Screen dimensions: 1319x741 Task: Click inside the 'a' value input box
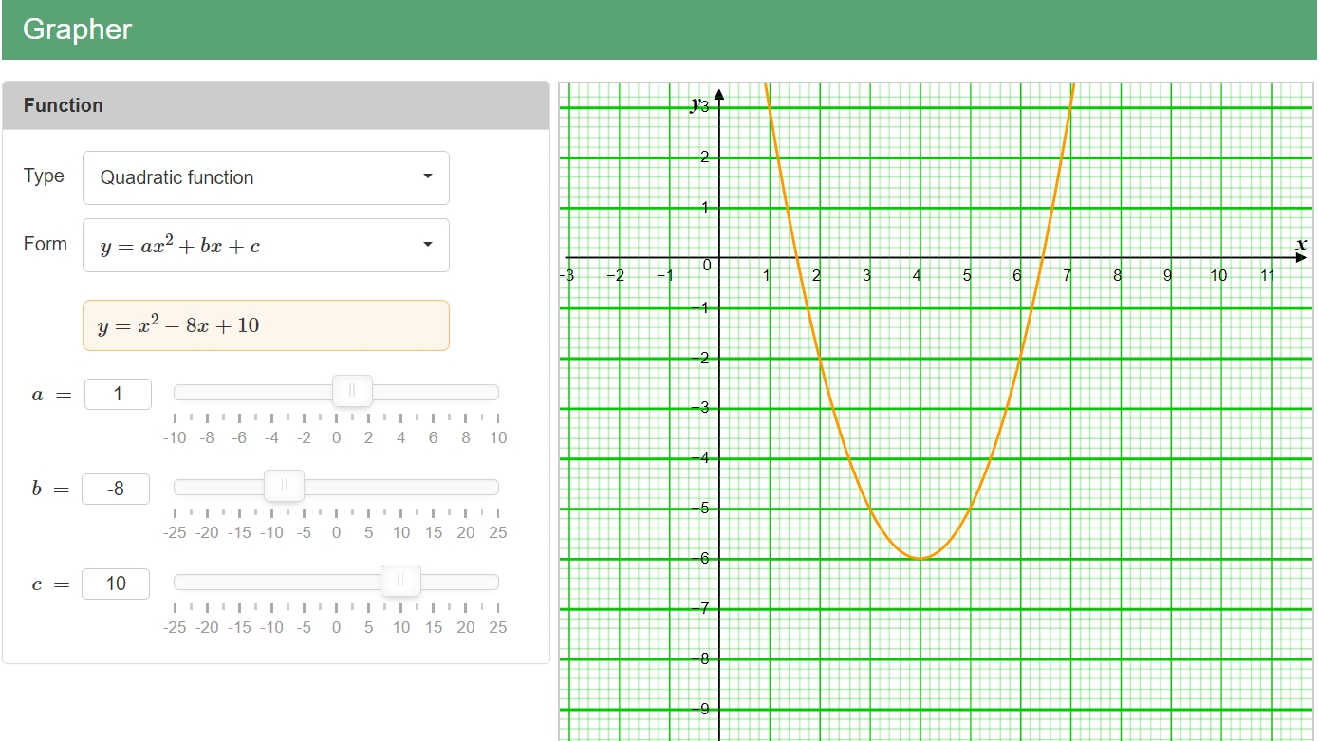[118, 394]
